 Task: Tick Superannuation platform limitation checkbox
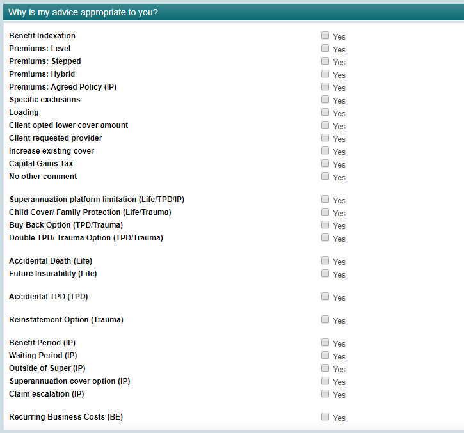coord(325,199)
